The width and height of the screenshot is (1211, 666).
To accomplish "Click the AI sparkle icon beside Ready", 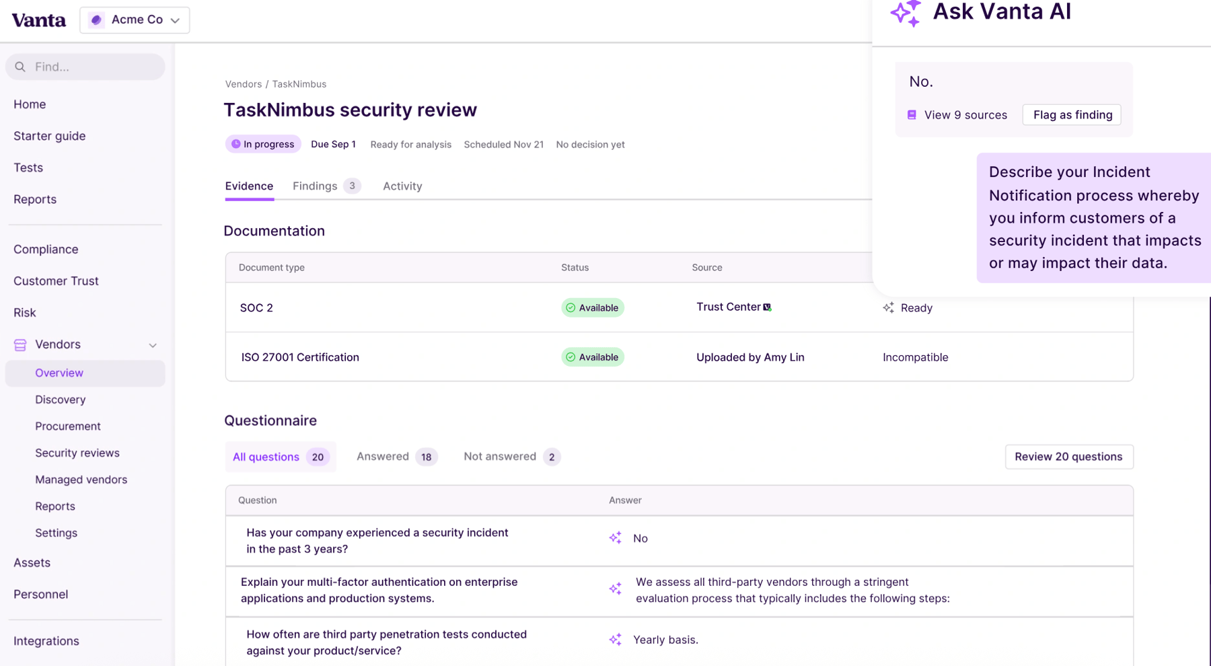I will [888, 307].
